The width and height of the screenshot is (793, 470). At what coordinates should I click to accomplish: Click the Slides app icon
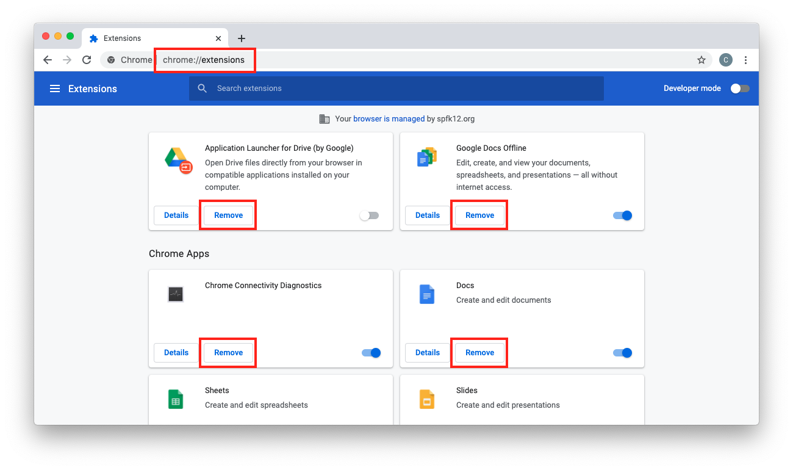(427, 399)
